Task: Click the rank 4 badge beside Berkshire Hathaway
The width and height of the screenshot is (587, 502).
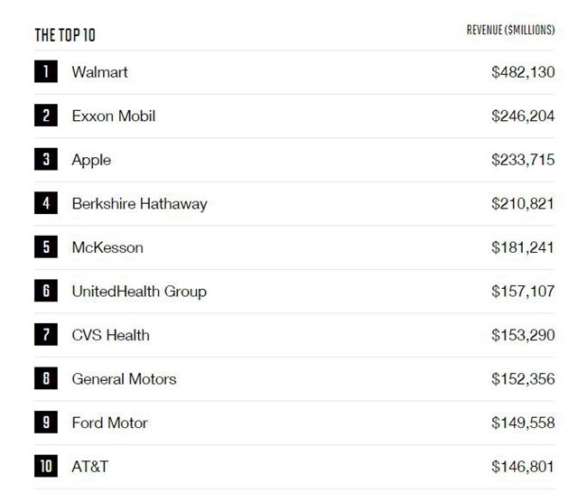Action: coord(46,203)
